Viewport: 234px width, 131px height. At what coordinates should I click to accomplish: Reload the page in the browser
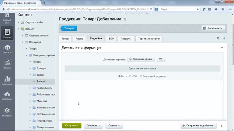pos(151,9)
